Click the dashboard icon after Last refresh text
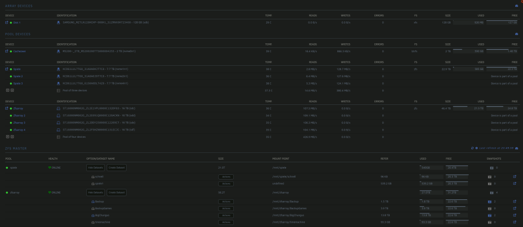The image size is (523, 227). (x=517, y=148)
